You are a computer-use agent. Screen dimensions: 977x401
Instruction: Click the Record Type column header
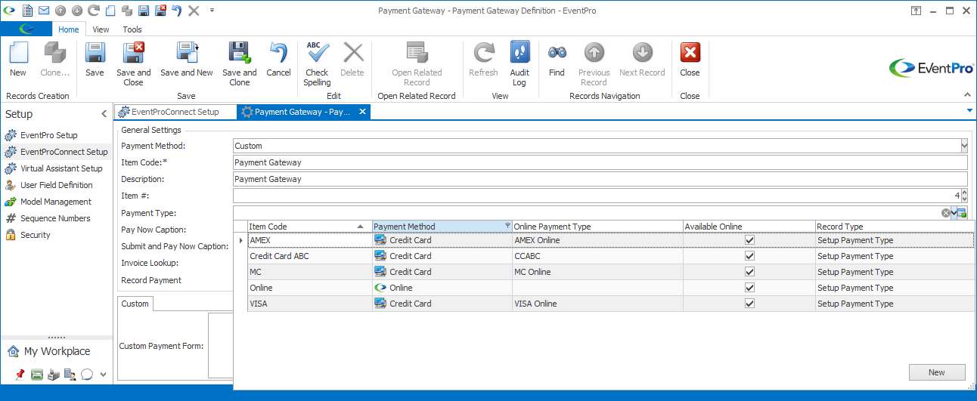(895, 227)
